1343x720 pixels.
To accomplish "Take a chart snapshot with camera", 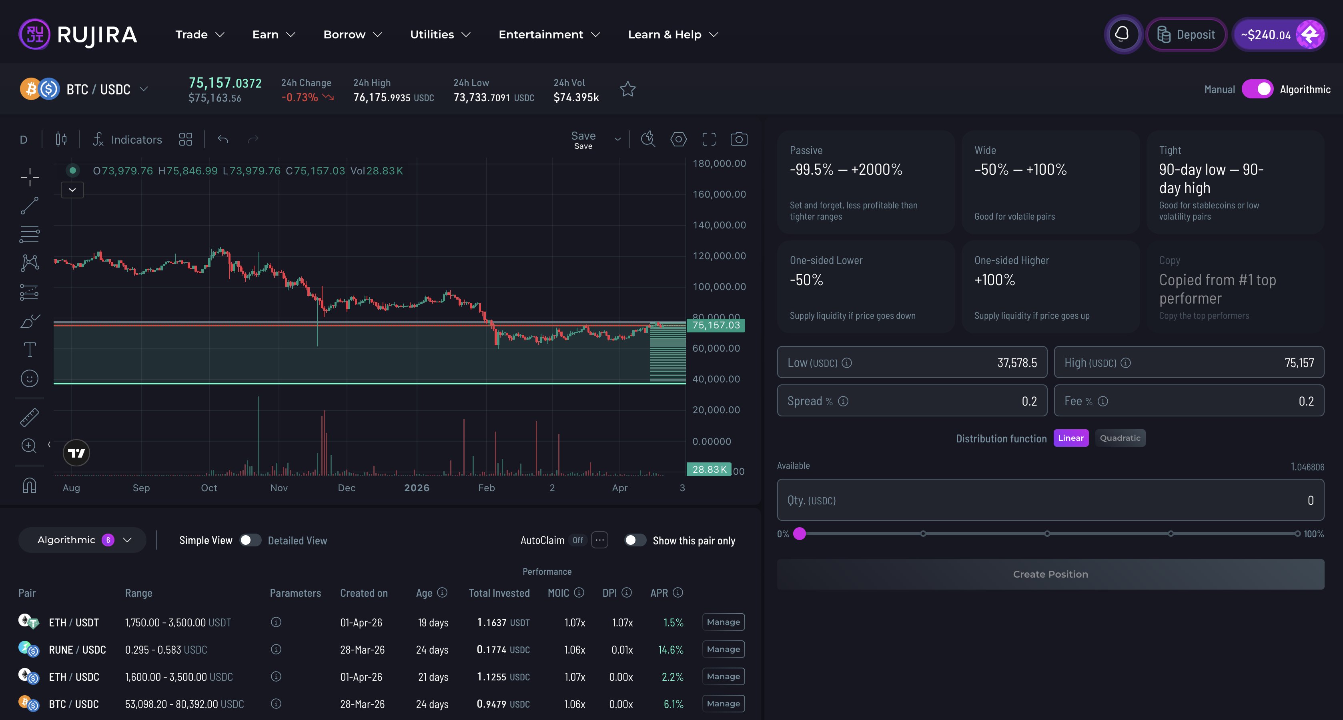I will click(739, 139).
